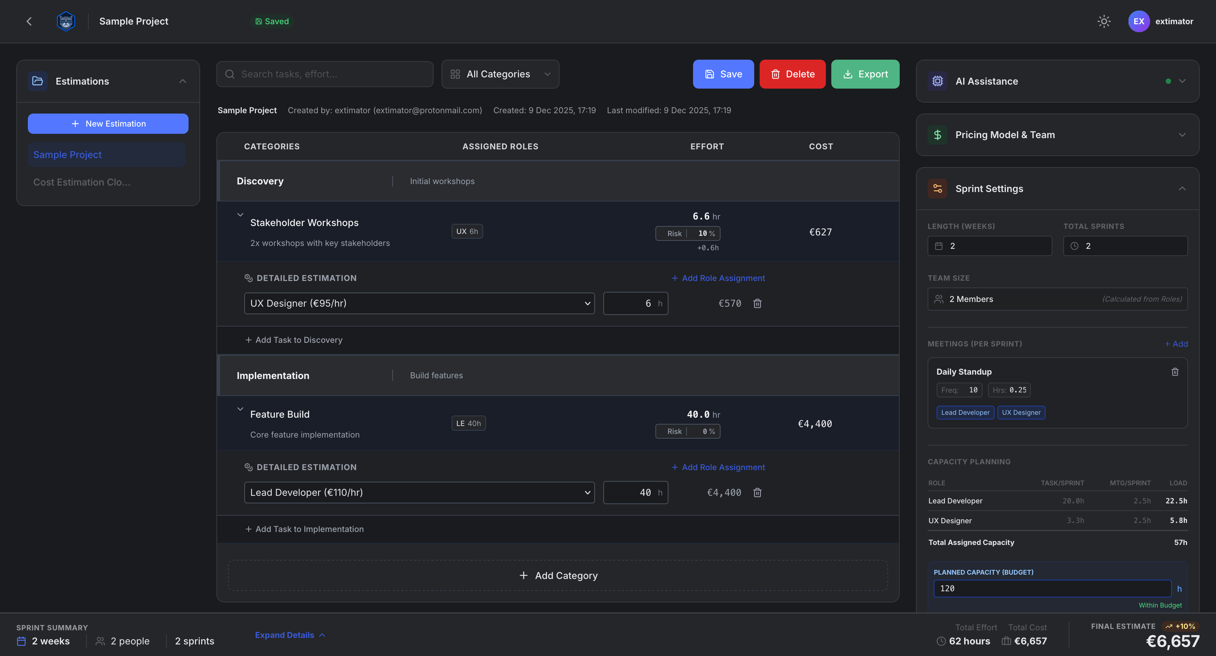Open the UX Designer (€95/hr) role dropdown
This screenshot has height=656, width=1216.
point(419,303)
